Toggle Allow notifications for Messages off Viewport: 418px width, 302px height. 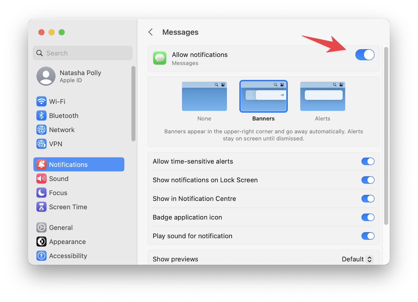click(365, 55)
